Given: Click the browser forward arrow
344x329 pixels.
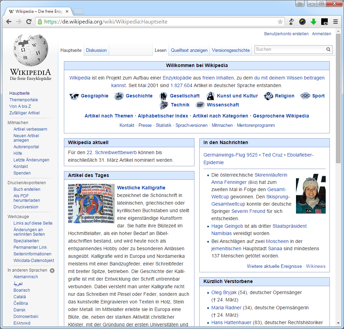Looking at the screenshot, I should click(19, 21).
